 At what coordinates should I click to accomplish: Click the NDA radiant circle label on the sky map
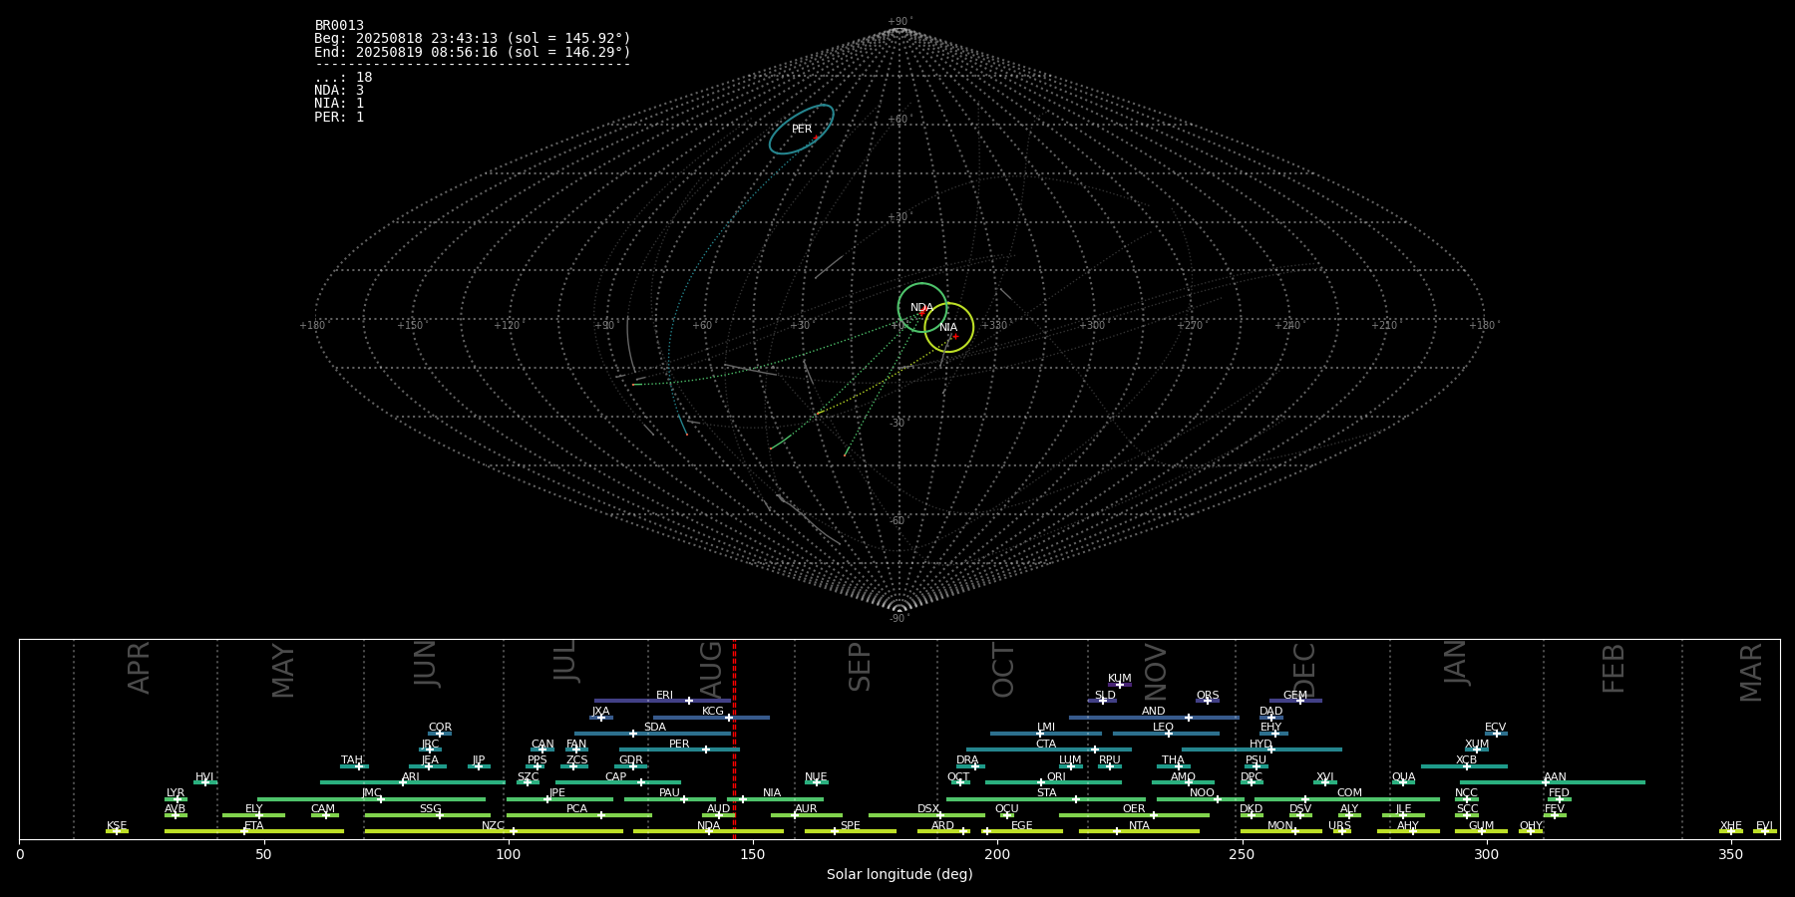point(921,308)
